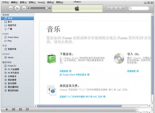The image size is (155, 113).
Task: Click the vertical scrollbar up arrow
Action: coord(152,14)
